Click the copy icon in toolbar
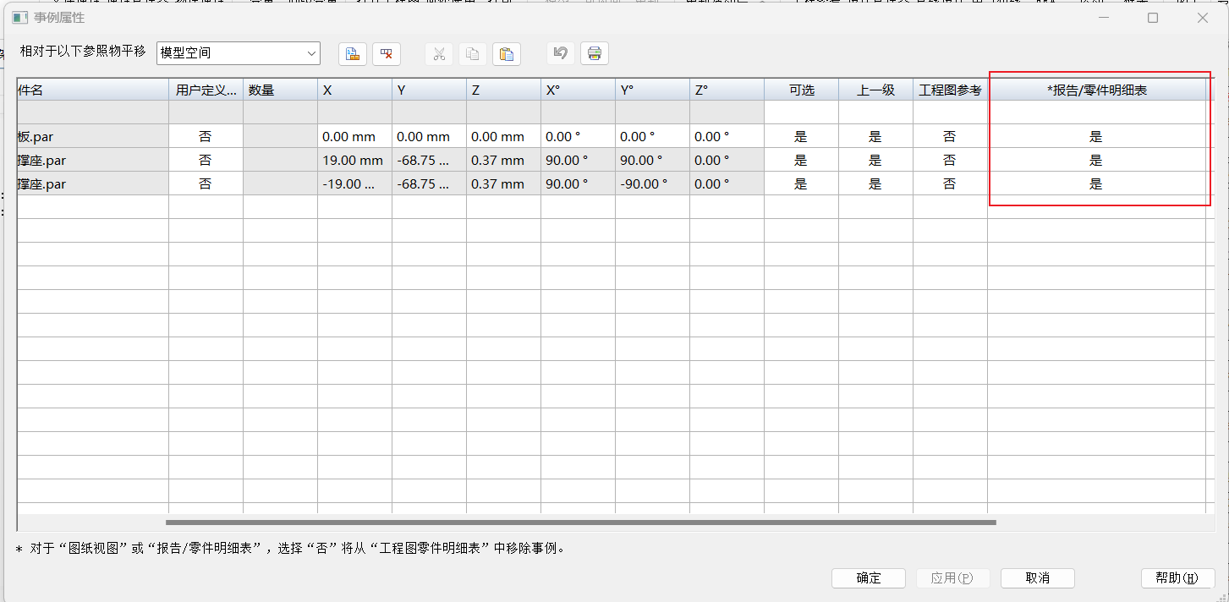The width and height of the screenshot is (1229, 602). 473,54
